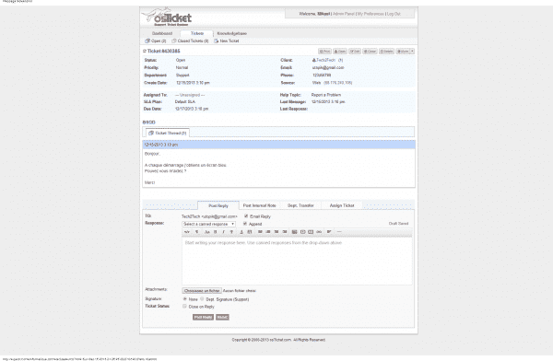The width and height of the screenshot is (553, 361).
Task: Toggle strikethrough formatting in response editor
Action: click(232, 232)
